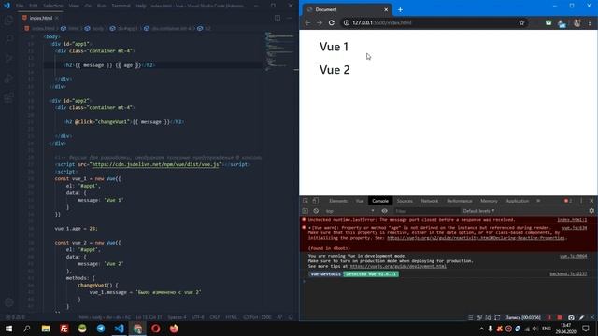Switch to the Performance tab in DevTools

click(459, 201)
